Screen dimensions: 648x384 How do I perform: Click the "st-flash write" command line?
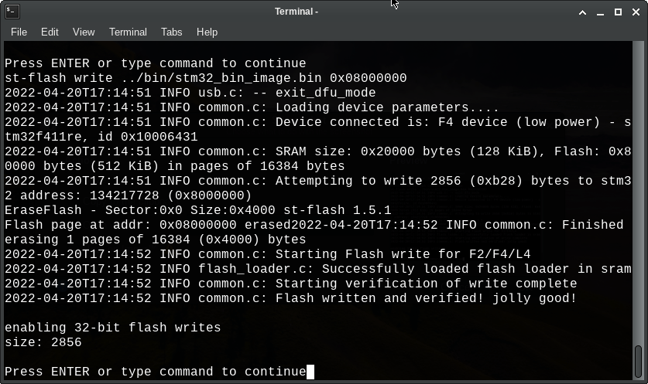click(205, 78)
